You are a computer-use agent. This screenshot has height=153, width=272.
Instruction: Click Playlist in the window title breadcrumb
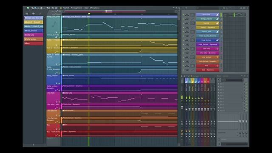pyautogui.click(x=66, y=8)
